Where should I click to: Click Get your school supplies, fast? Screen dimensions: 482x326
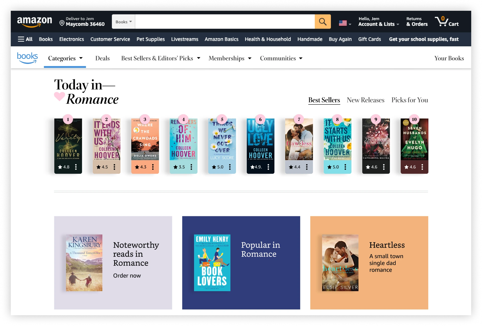click(424, 39)
